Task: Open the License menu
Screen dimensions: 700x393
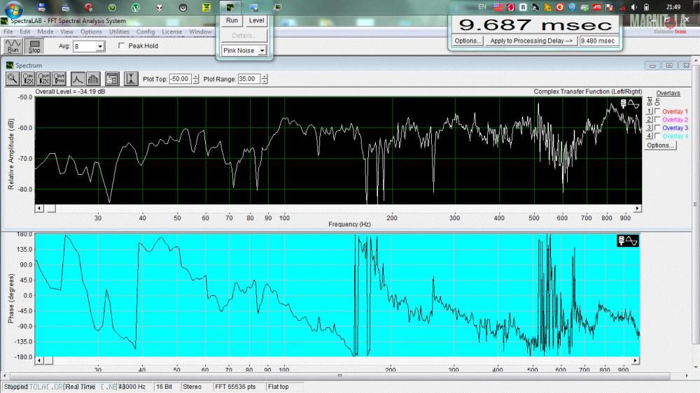Action: coord(172,31)
